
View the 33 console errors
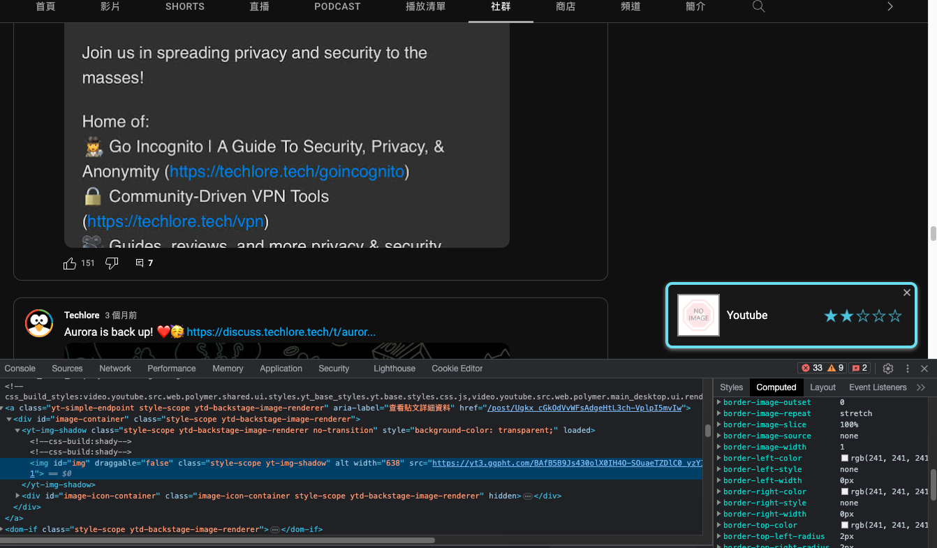pos(811,368)
